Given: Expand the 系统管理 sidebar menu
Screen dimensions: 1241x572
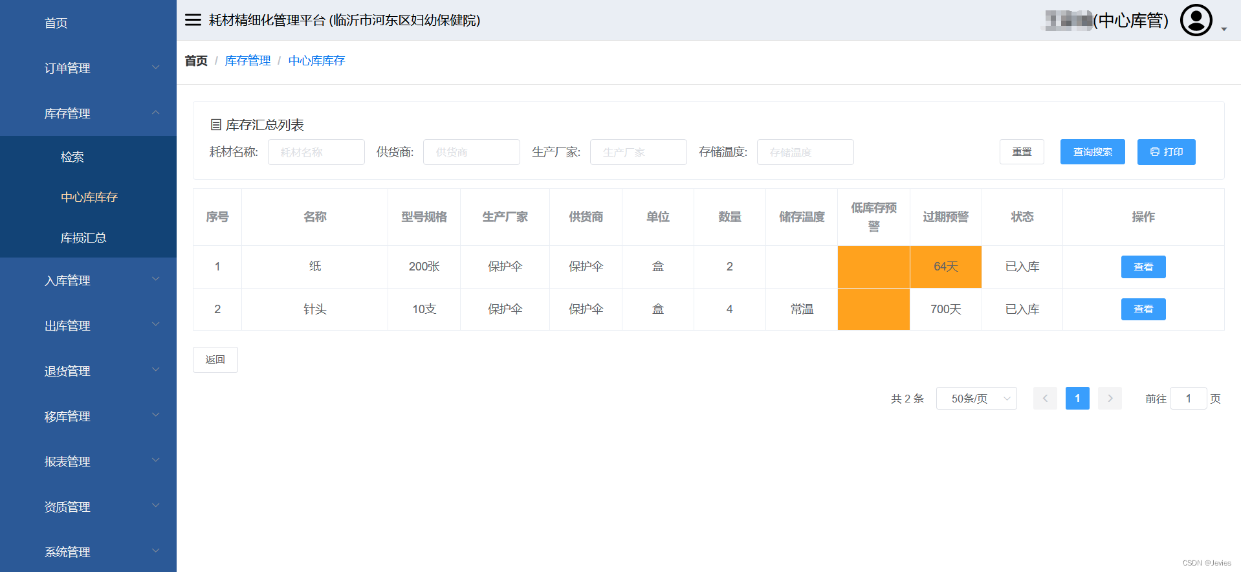Looking at the screenshot, I should coord(88,552).
